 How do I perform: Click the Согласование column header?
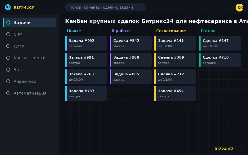pyautogui.click(x=171, y=31)
